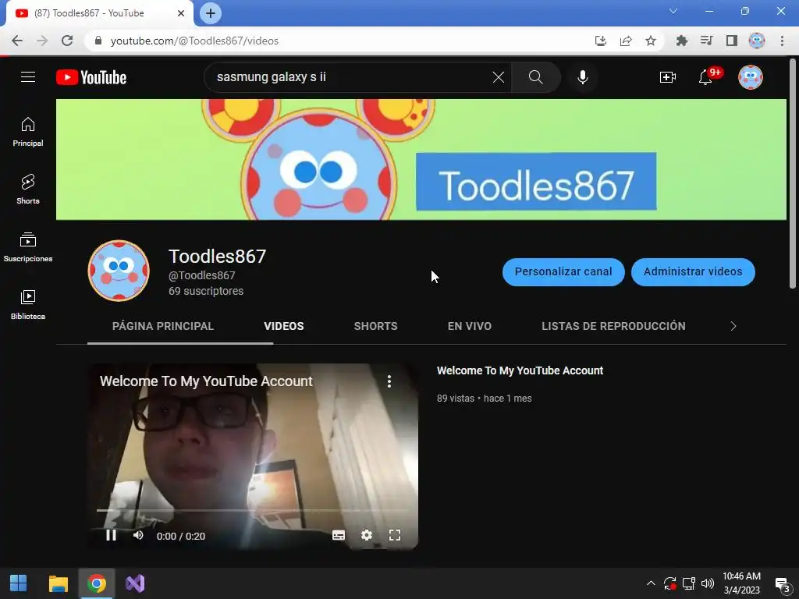Screen dimensions: 799x599
Task: Seek on the video progress bar
Action: point(254,510)
